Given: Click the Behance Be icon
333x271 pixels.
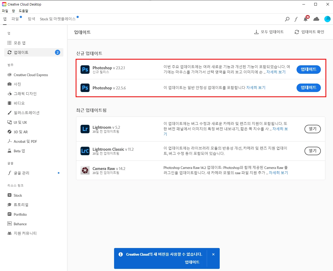Looking at the screenshot, I should 10,224.
